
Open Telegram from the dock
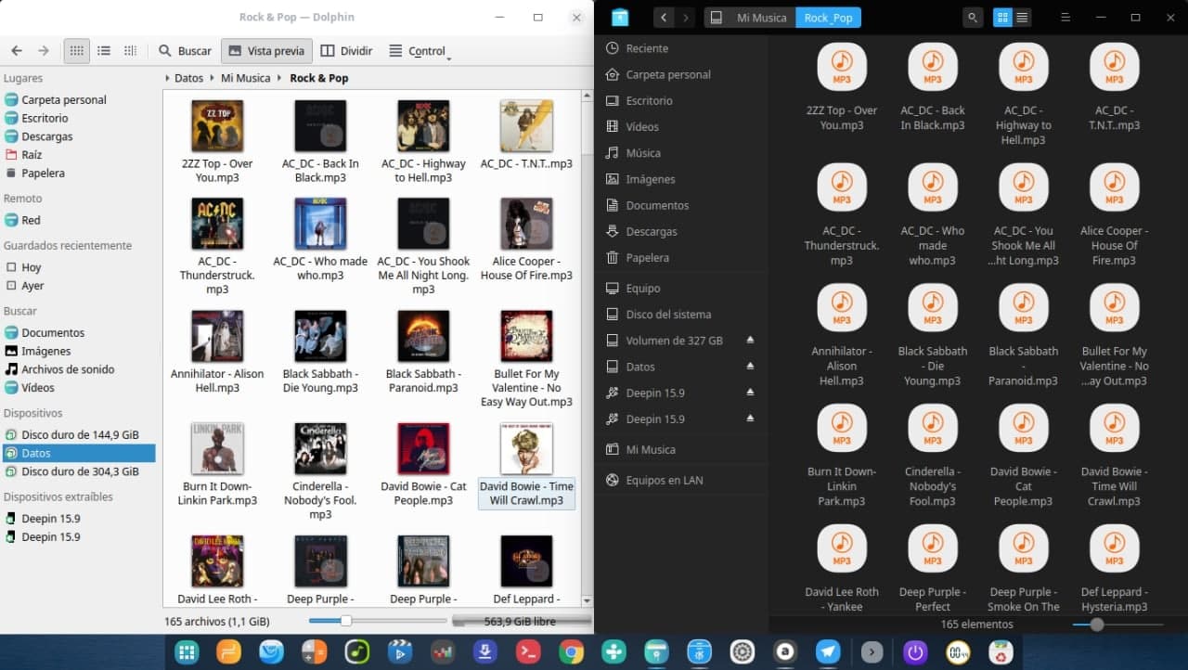click(x=828, y=651)
